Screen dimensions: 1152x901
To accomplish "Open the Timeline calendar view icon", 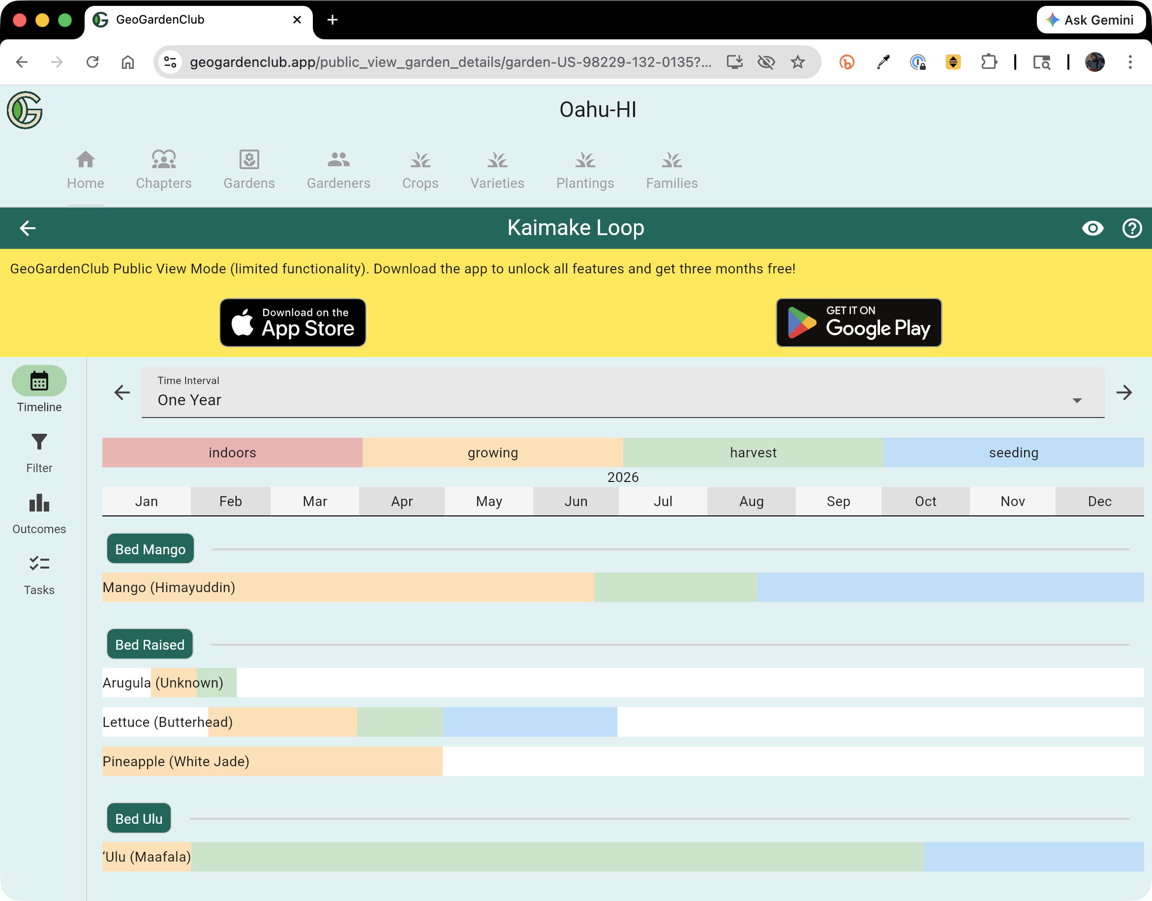I will tap(39, 381).
